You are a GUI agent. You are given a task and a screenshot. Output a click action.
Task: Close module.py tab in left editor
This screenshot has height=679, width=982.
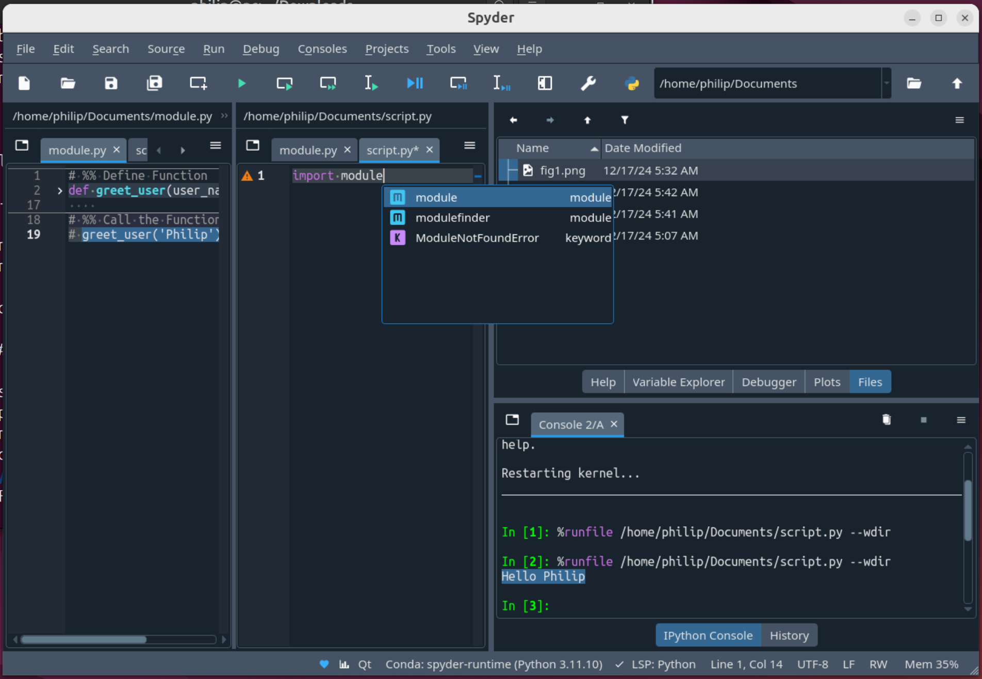tap(117, 150)
